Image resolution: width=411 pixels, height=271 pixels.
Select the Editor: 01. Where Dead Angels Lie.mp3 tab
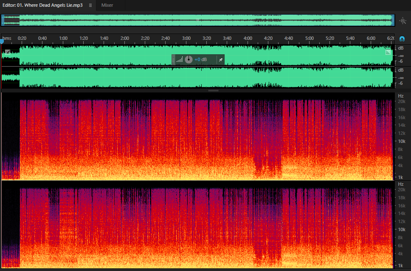coord(42,5)
